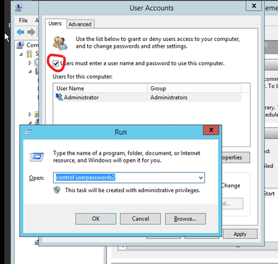Click the Group column header
The image size is (278, 264).
(x=194, y=88)
